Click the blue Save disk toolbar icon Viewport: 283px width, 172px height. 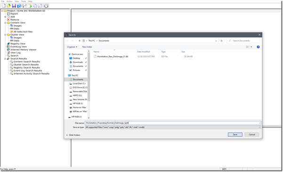(14, 6)
